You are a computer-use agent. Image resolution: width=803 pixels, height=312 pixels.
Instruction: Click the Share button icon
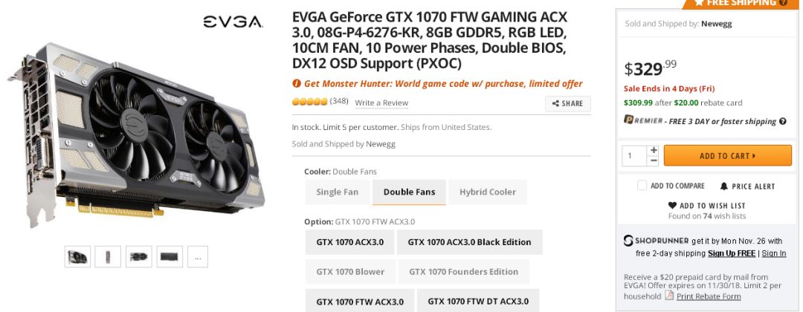556,104
